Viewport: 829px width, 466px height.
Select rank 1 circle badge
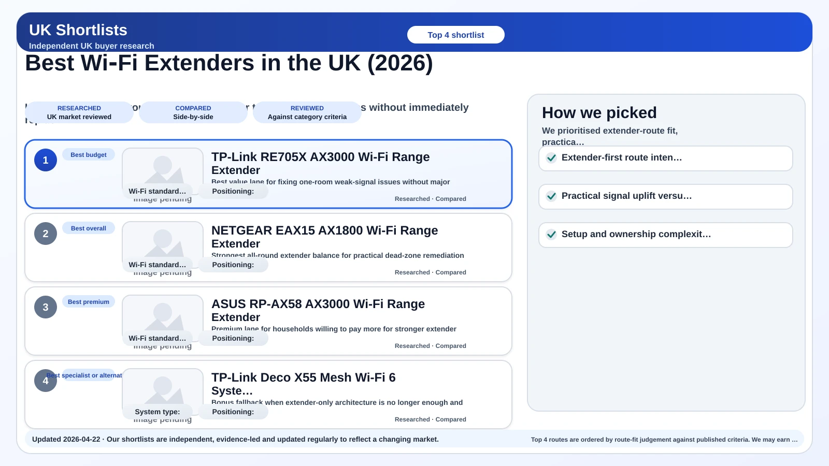[46, 160]
